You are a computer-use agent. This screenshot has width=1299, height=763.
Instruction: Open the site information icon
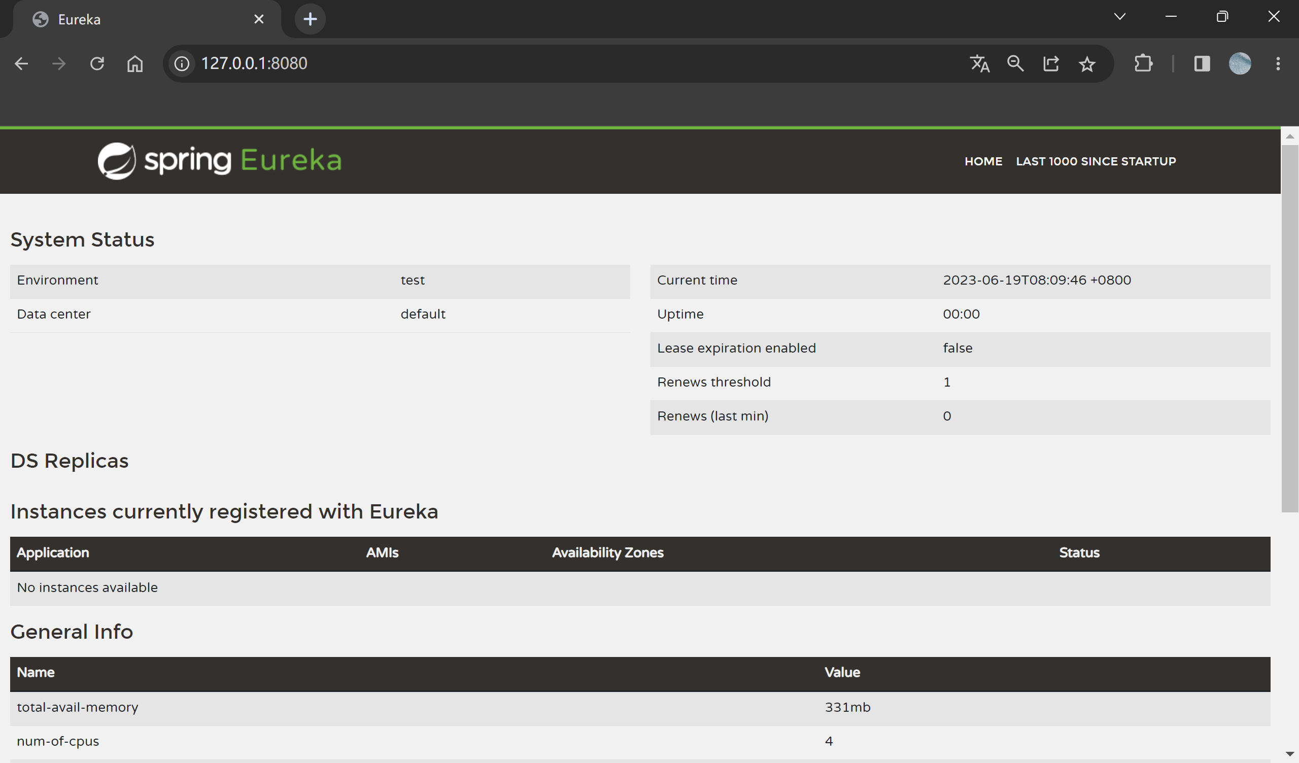(x=182, y=63)
